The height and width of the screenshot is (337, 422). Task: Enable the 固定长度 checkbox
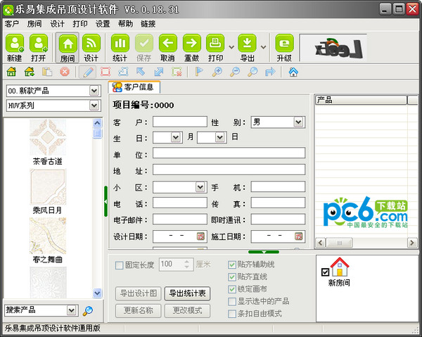click(x=119, y=265)
